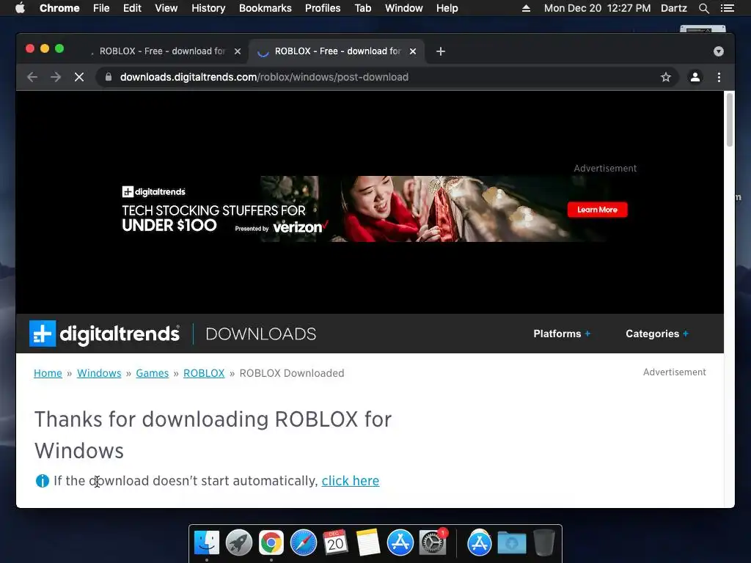Open the Chrome application menu
751x563 pixels.
(x=59, y=8)
